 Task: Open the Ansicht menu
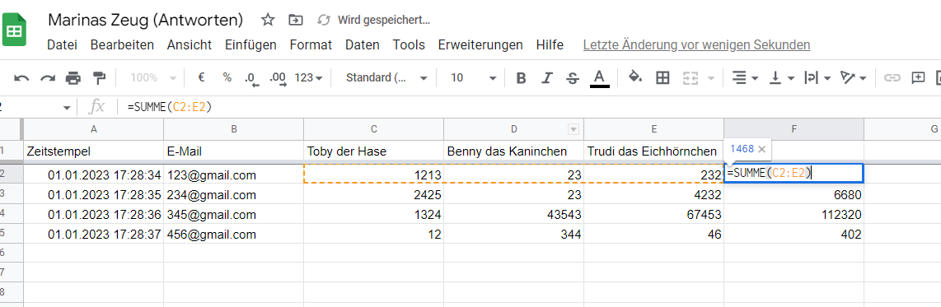[x=189, y=45]
